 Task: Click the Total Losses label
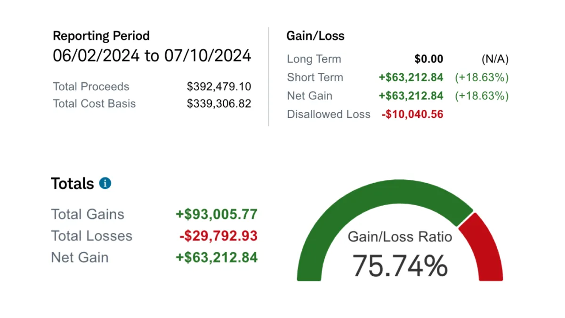coord(92,236)
